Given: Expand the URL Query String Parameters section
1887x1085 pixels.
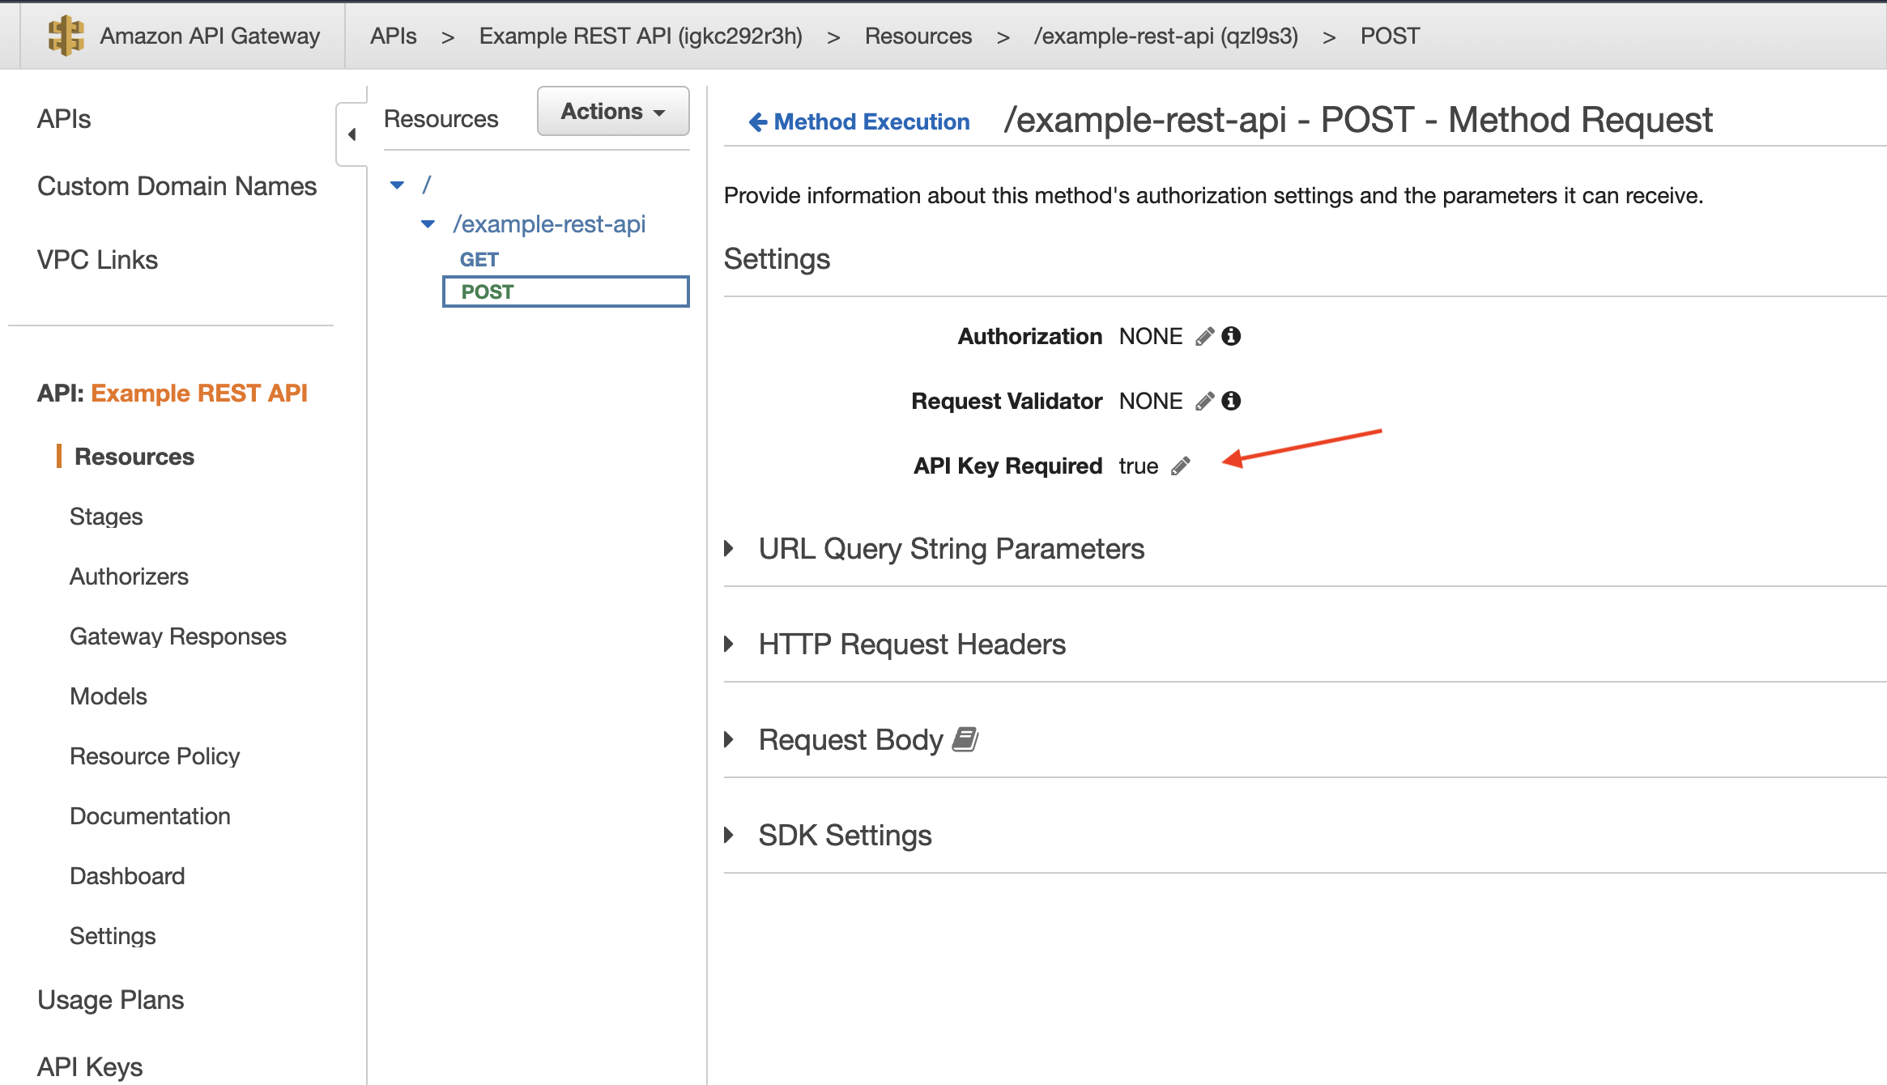Looking at the screenshot, I should pyautogui.click(x=732, y=547).
